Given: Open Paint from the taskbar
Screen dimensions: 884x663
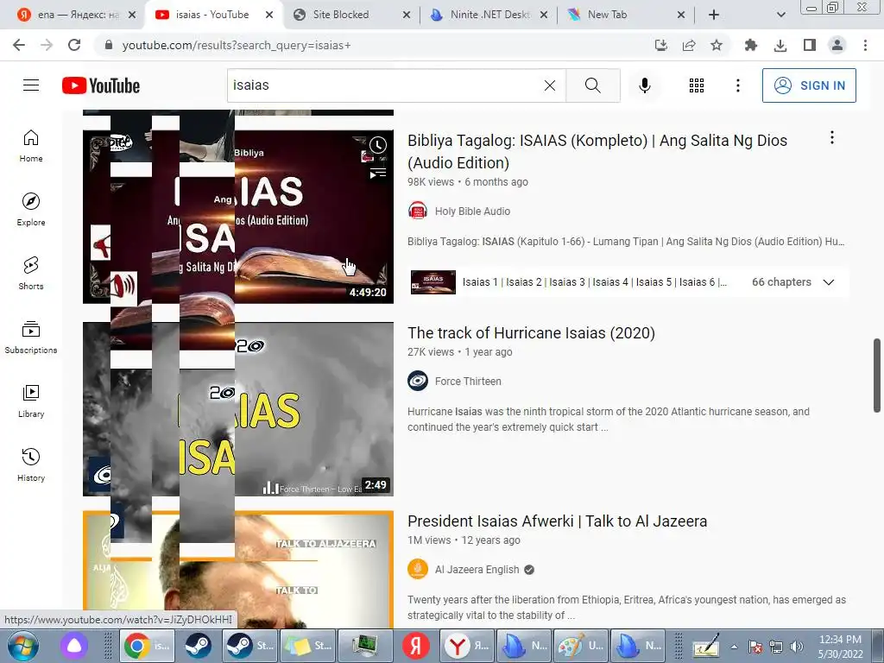Looking at the screenshot, I should pos(583,646).
